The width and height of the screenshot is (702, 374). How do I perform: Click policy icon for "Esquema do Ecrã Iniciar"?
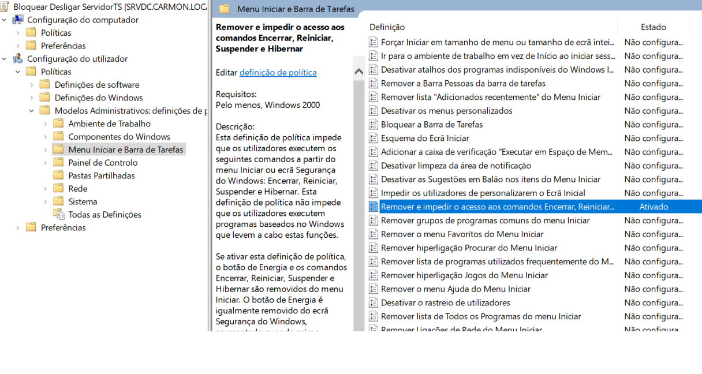[374, 139]
